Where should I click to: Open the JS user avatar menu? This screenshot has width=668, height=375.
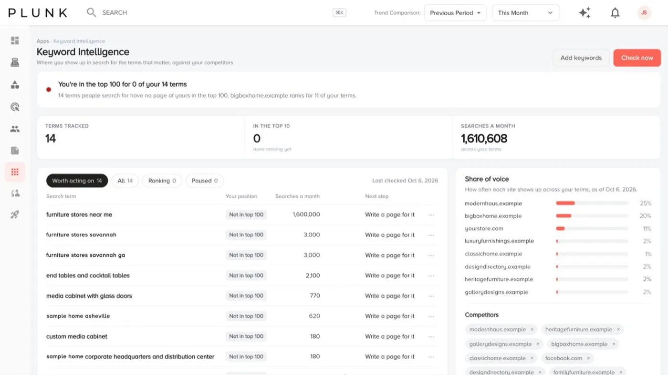click(644, 13)
